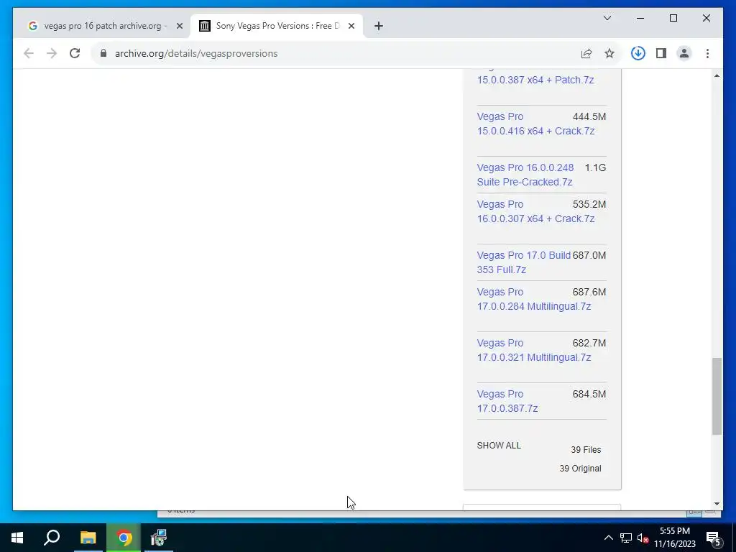Click the 1.1G file size
Image resolution: width=736 pixels, height=552 pixels.
tap(595, 167)
